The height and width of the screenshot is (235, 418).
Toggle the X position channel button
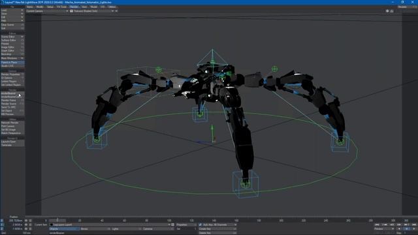coord(2,221)
